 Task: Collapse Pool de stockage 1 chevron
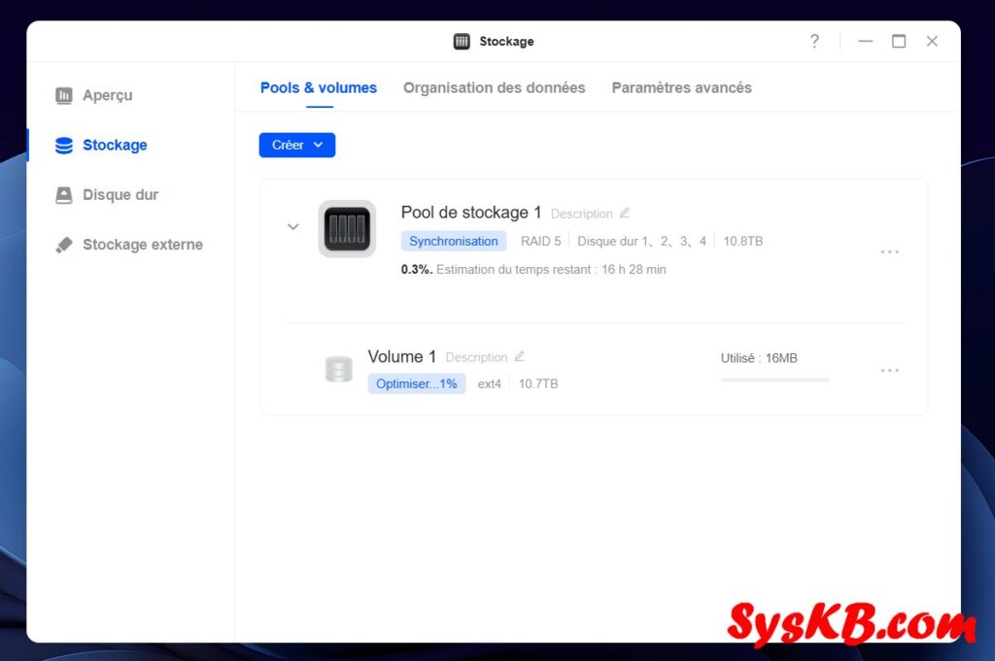click(292, 226)
